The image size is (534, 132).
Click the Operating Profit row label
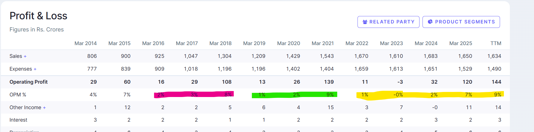(29, 82)
